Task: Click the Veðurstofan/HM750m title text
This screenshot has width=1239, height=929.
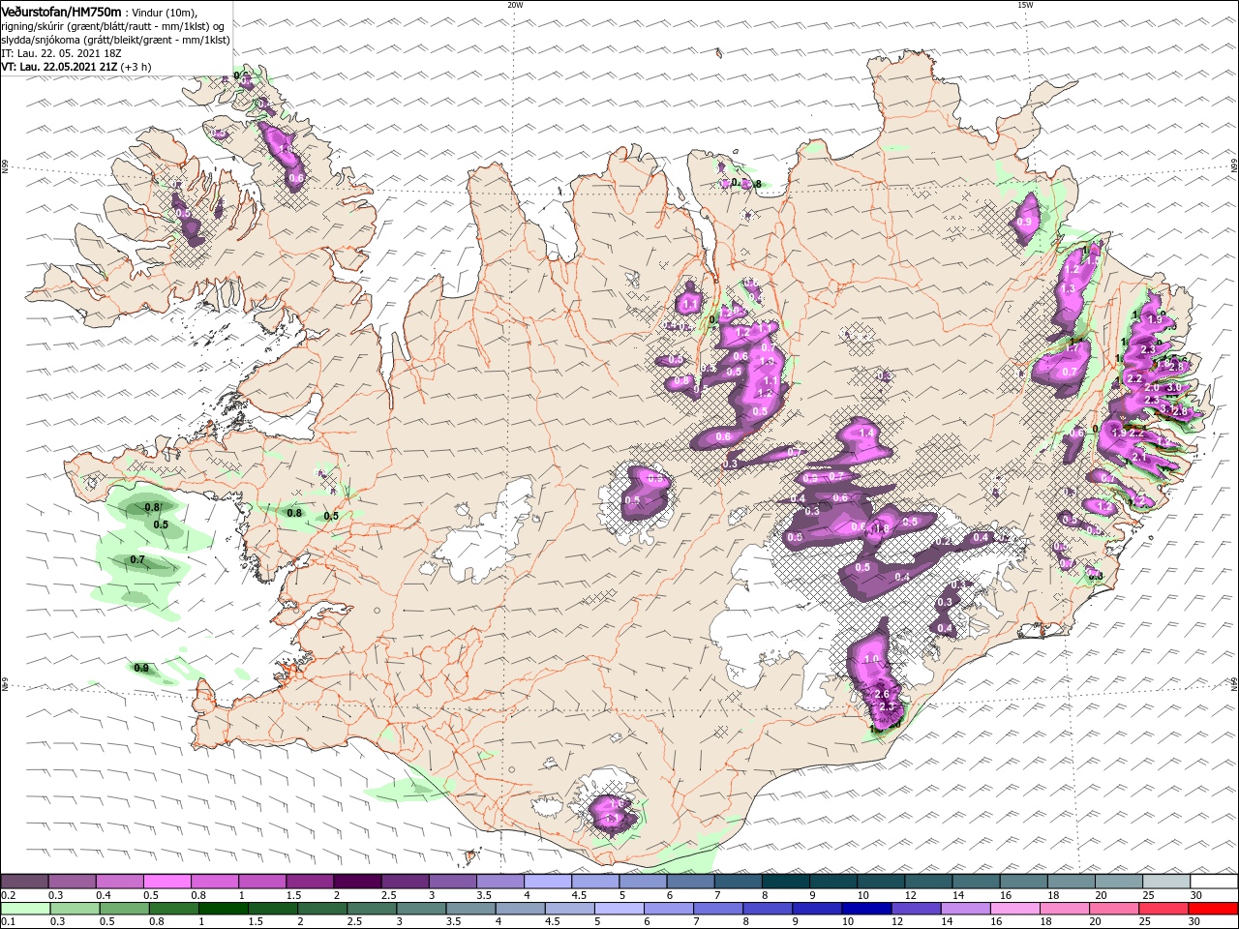Action: 62,12
